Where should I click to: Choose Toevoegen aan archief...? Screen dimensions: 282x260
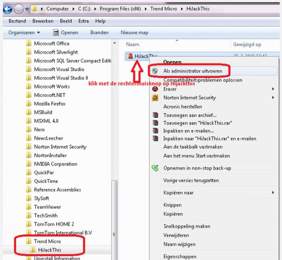click(x=190, y=115)
